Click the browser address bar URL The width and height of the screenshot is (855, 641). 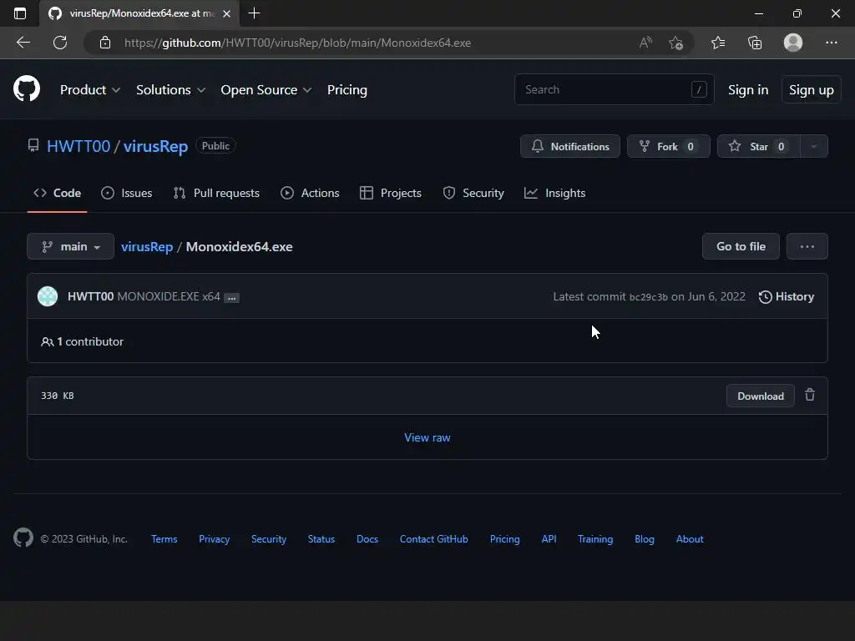[297, 43]
